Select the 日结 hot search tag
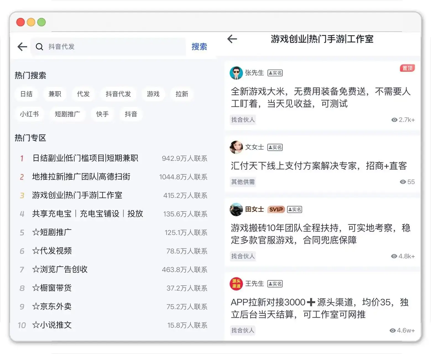The height and width of the screenshot is (354, 431). click(x=27, y=94)
